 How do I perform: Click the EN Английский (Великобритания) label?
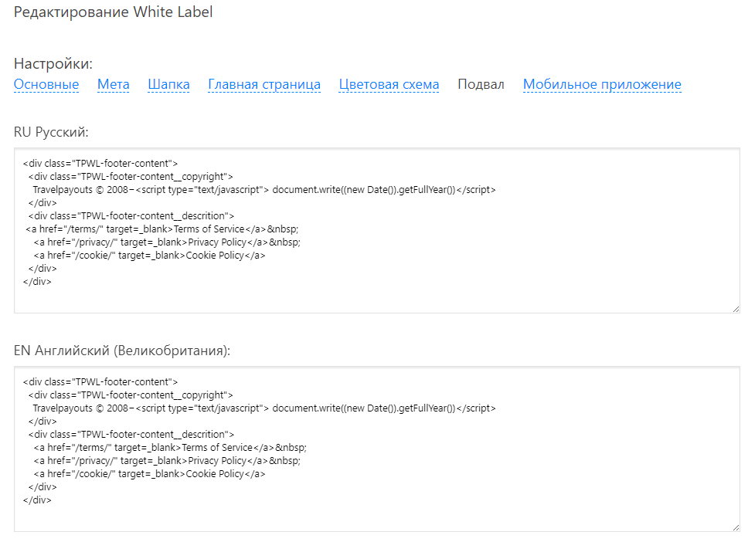[x=122, y=351]
